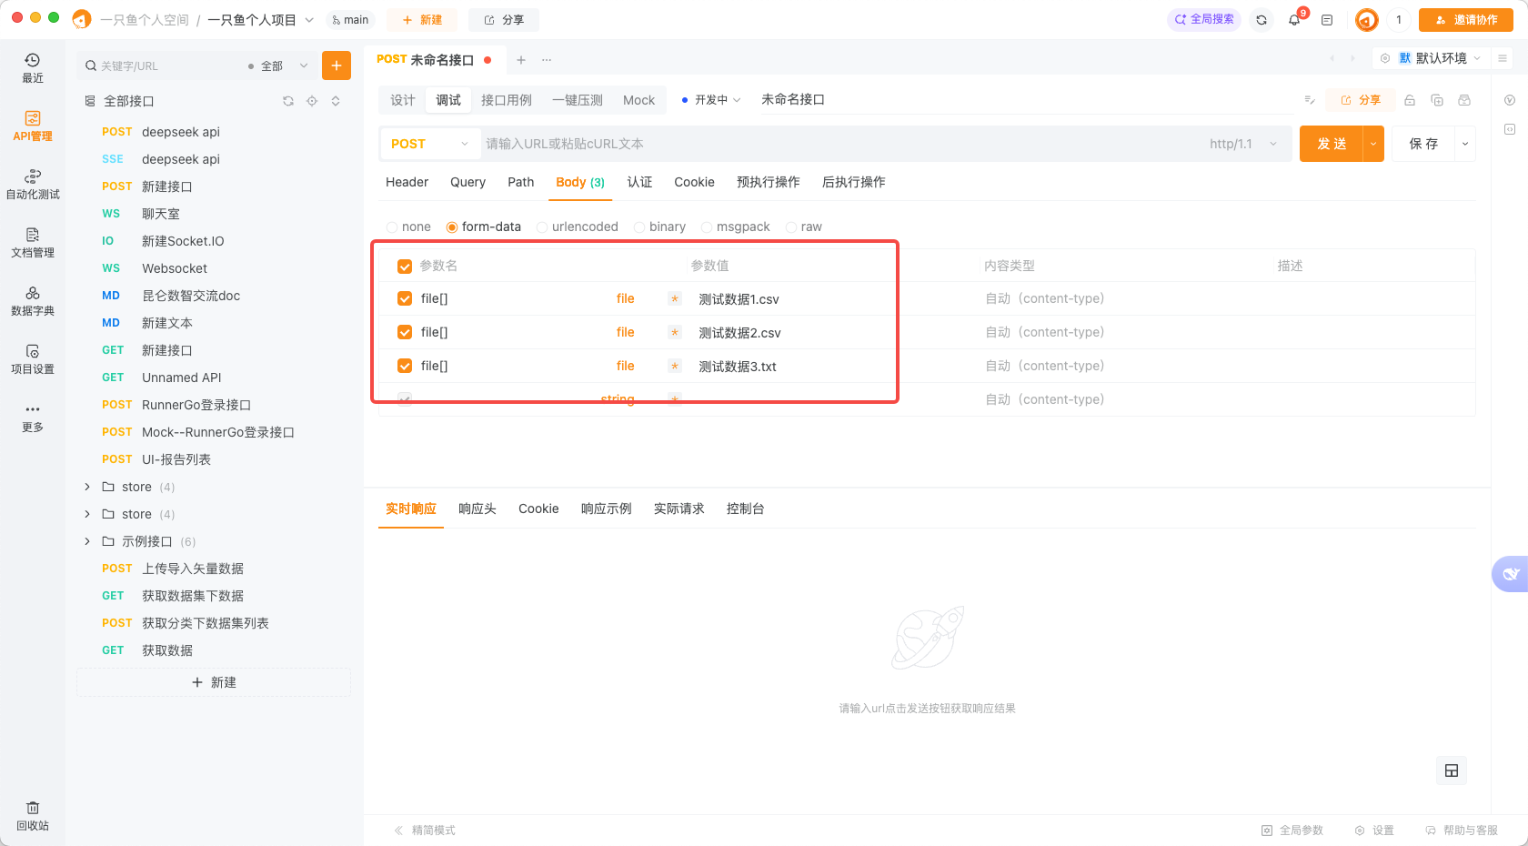This screenshot has width=1528, height=846.
Task: Open the POST request method dropdown
Action: pos(429,144)
